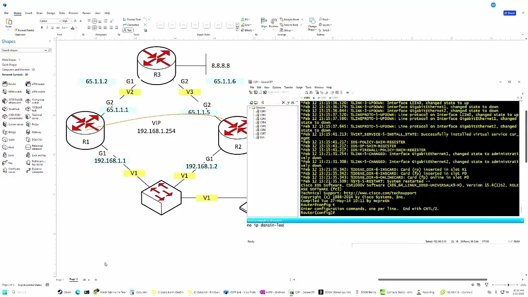Open SecureCRT Script menu
This screenshot has width=528, height=297.
[x=299, y=87]
